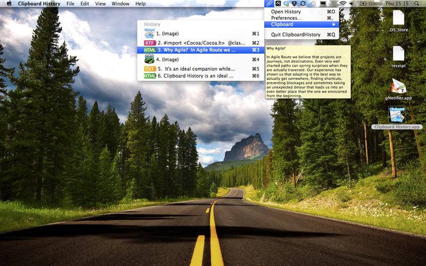
Task: Open the Wi-Fi status menu
Action: coord(342,4)
